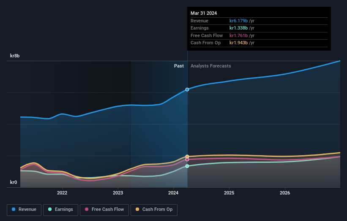Image resolution: width=347 pixels, height=221 pixels.
Task: Click the Mar 31 2024 tooltip date
Action: pyautogui.click(x=204, y=13)
